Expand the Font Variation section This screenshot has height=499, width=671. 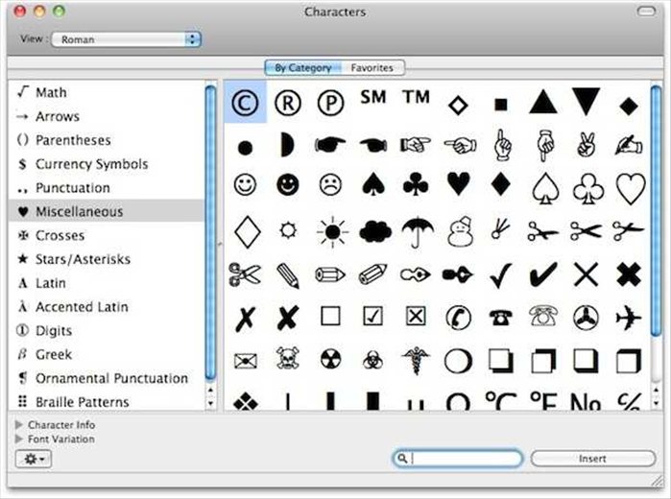[x=19, y=440]
